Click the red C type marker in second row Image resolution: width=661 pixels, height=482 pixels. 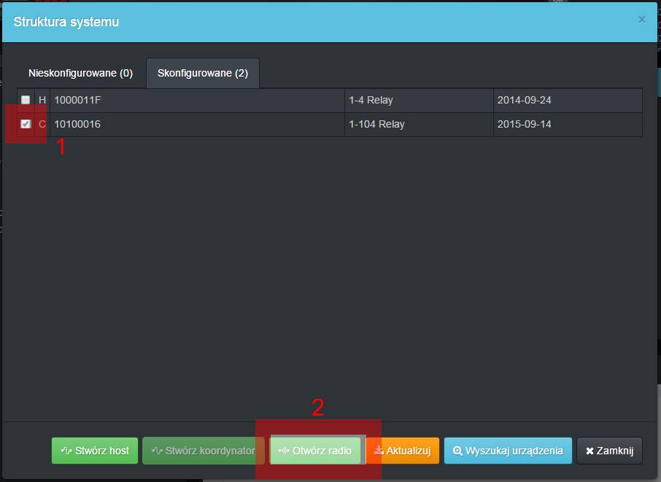point(42,124)
